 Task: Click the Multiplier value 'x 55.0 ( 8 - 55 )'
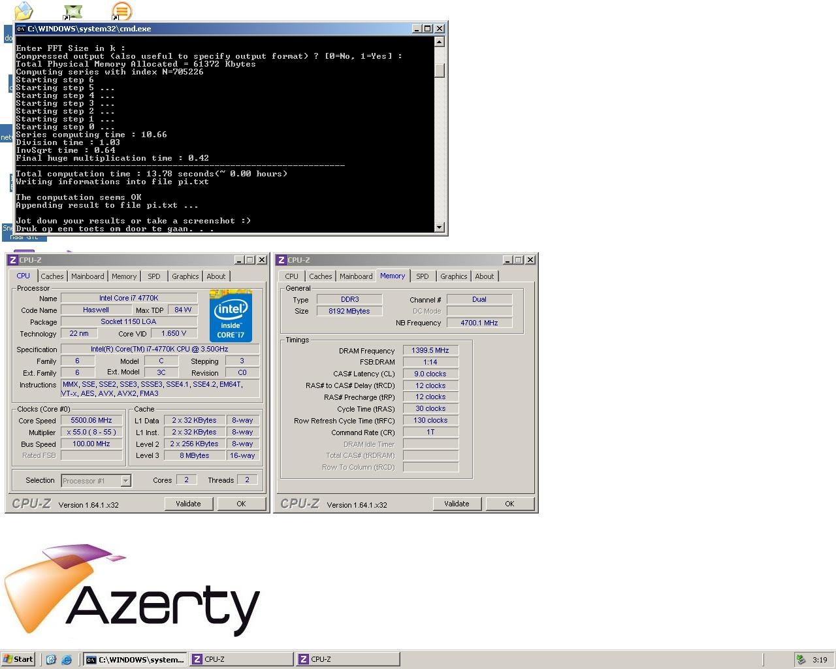tap(91, 432)
